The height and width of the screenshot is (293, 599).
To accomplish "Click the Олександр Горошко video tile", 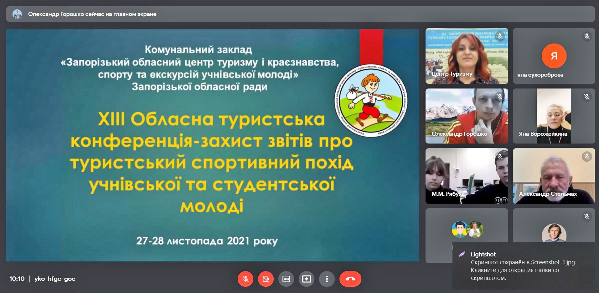I will [x=466, y=116].
